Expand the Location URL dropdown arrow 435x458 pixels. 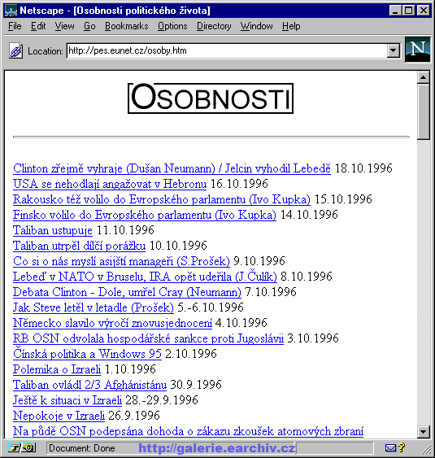click(x=394, y=50)
